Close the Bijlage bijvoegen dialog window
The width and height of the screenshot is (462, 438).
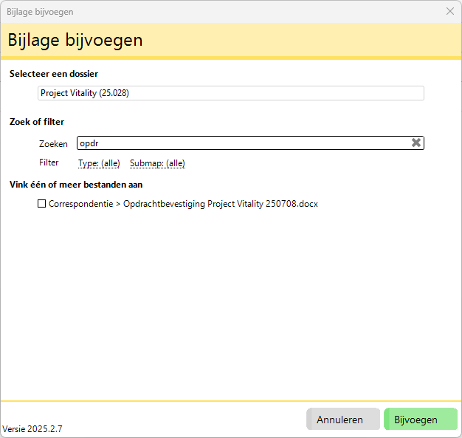[x=450, y=11]
